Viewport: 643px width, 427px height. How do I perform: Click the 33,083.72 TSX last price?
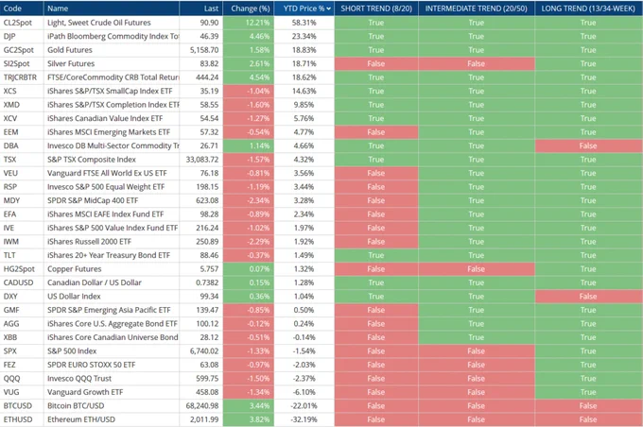[x=202, y=160]
